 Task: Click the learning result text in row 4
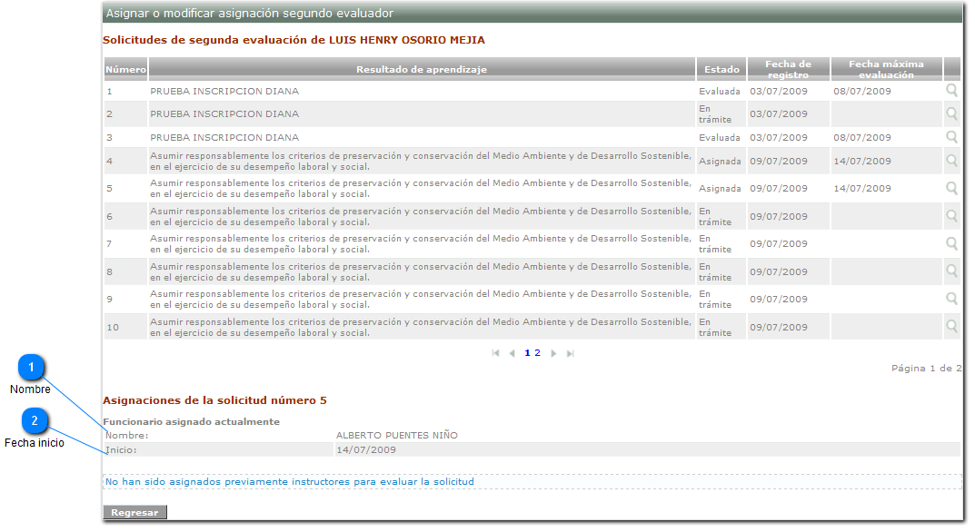click(x=421, y=161)
